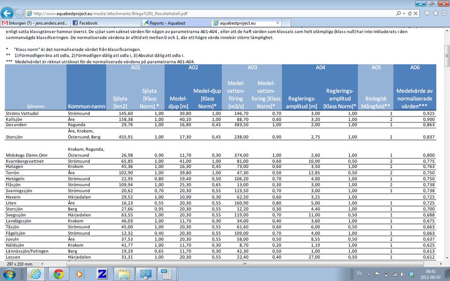Click the Internet Explorer taskbar icon

[36, 274]
